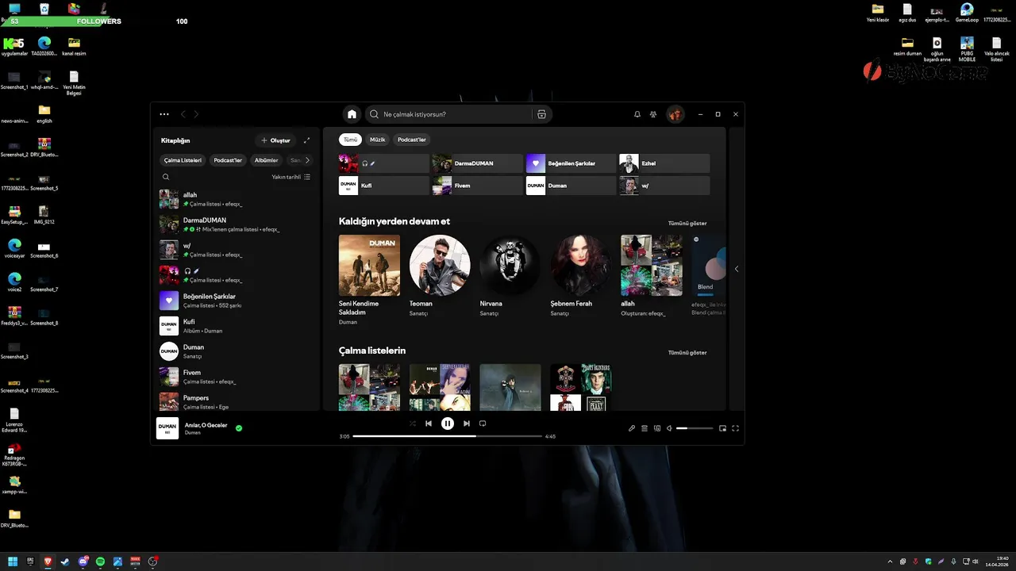Select the Albümler library filter chip

pyautogui.click(x=266, y=160)
